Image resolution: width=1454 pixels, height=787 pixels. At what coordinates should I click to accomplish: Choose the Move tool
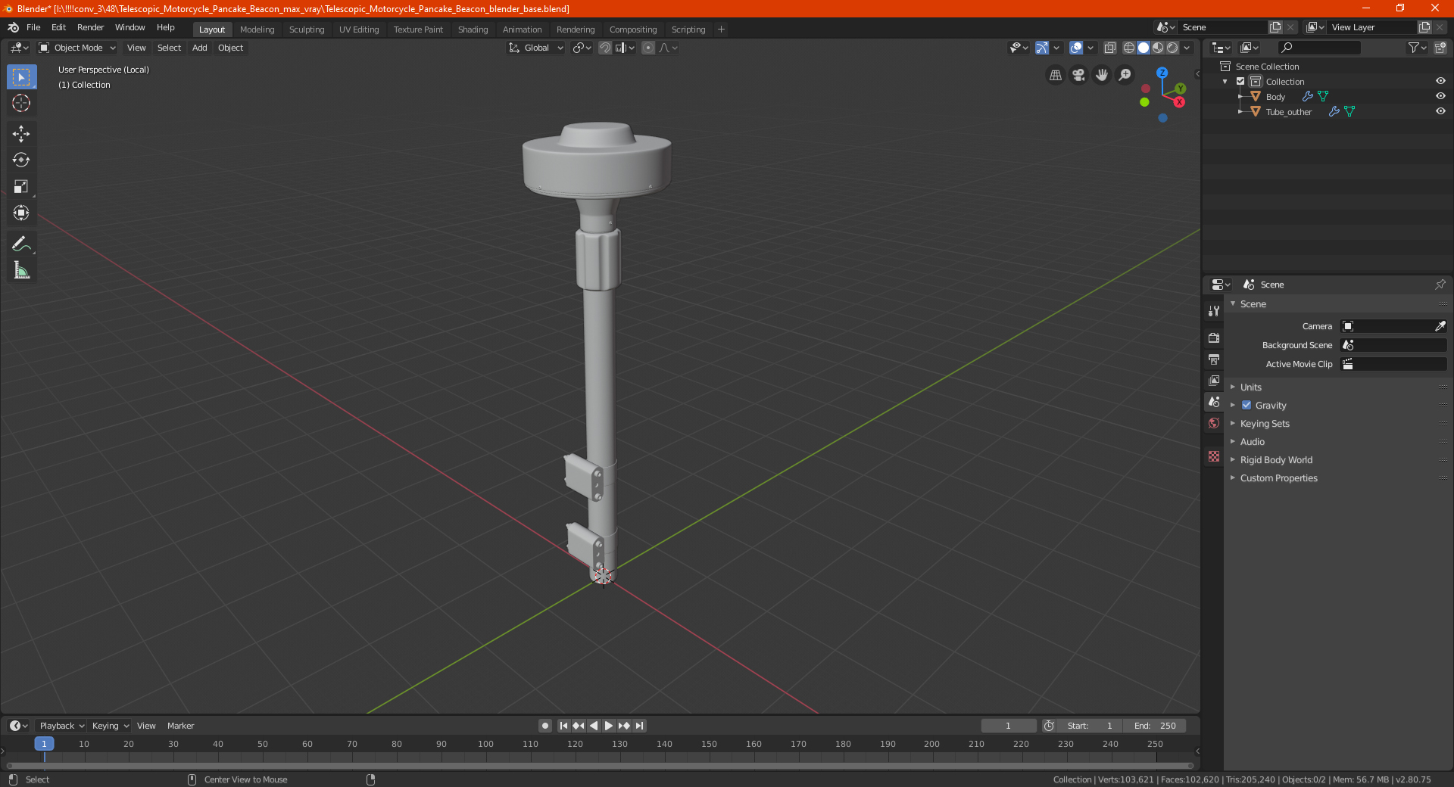(x=21, y=134)
